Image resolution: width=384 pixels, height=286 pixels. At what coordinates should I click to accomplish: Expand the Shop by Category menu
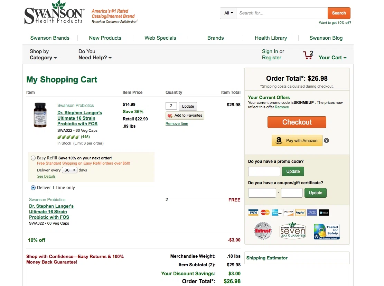43,55
